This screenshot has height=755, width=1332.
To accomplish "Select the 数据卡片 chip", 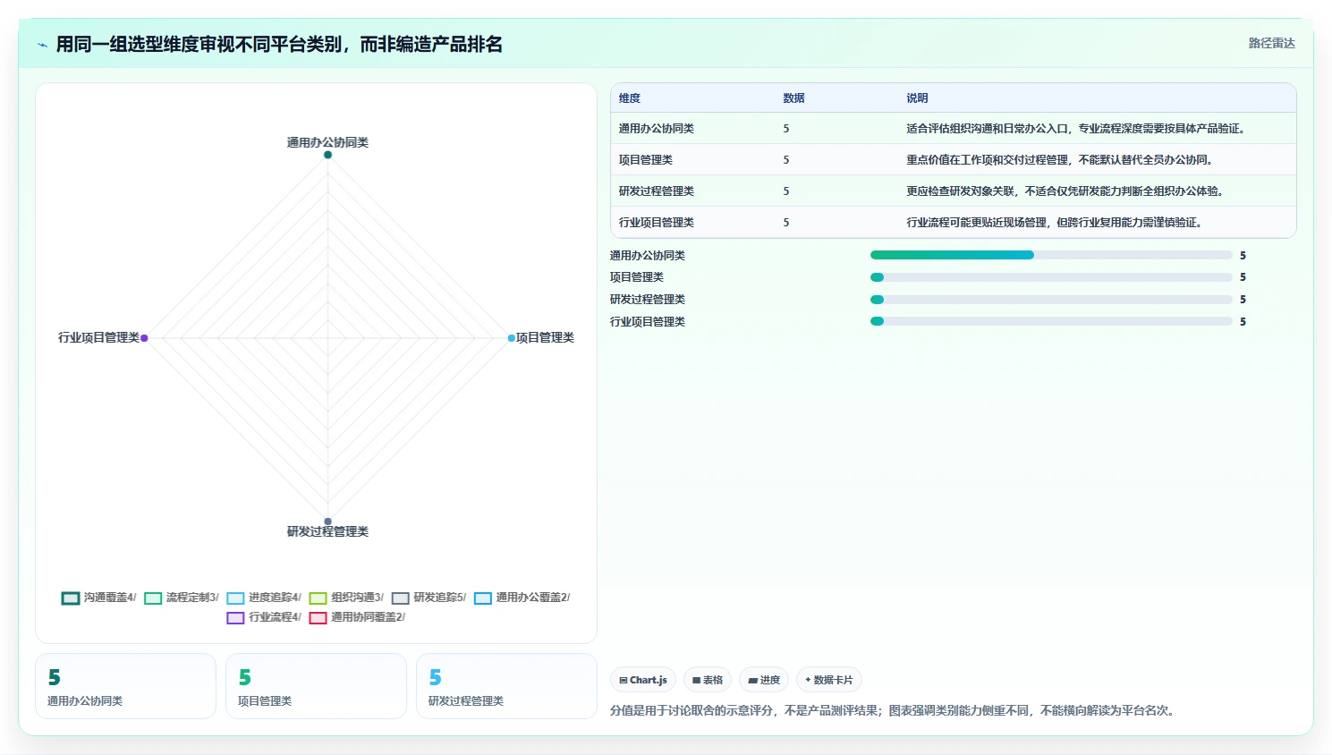I will [x=828, y=680].
